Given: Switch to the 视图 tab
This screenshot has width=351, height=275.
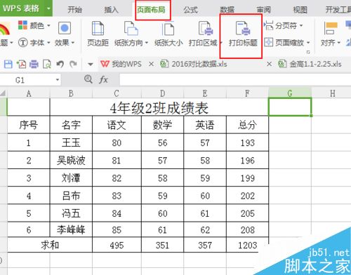Looking at the screenshot, I should 300,10.
